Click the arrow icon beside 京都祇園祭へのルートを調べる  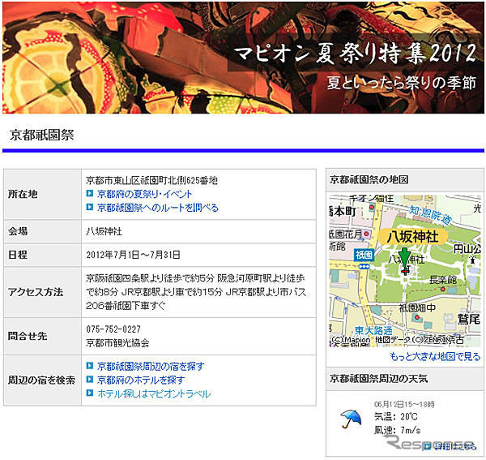click(x=90, y=208)
